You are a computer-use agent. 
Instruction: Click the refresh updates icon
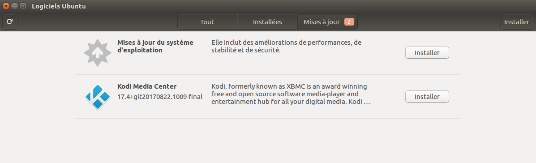coord(10,22)
